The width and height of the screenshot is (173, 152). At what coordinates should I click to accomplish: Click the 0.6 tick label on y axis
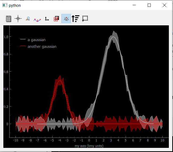6,72
